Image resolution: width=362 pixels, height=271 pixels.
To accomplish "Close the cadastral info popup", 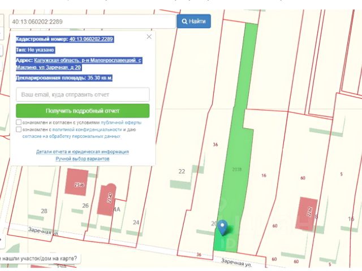I will [149, 37].
